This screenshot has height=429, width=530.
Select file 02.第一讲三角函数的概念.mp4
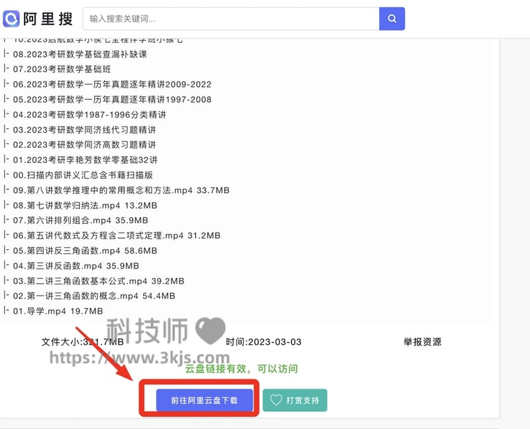94,296
